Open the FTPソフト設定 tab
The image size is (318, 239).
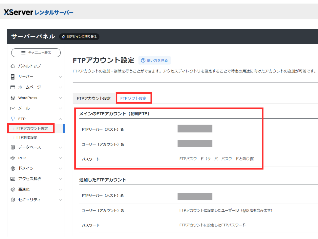pyautogui.click(x=133, y=98)
